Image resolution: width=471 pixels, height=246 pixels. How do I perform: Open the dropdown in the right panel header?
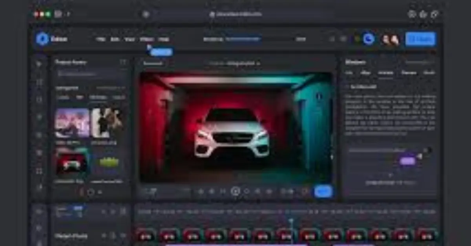point(420,62)
